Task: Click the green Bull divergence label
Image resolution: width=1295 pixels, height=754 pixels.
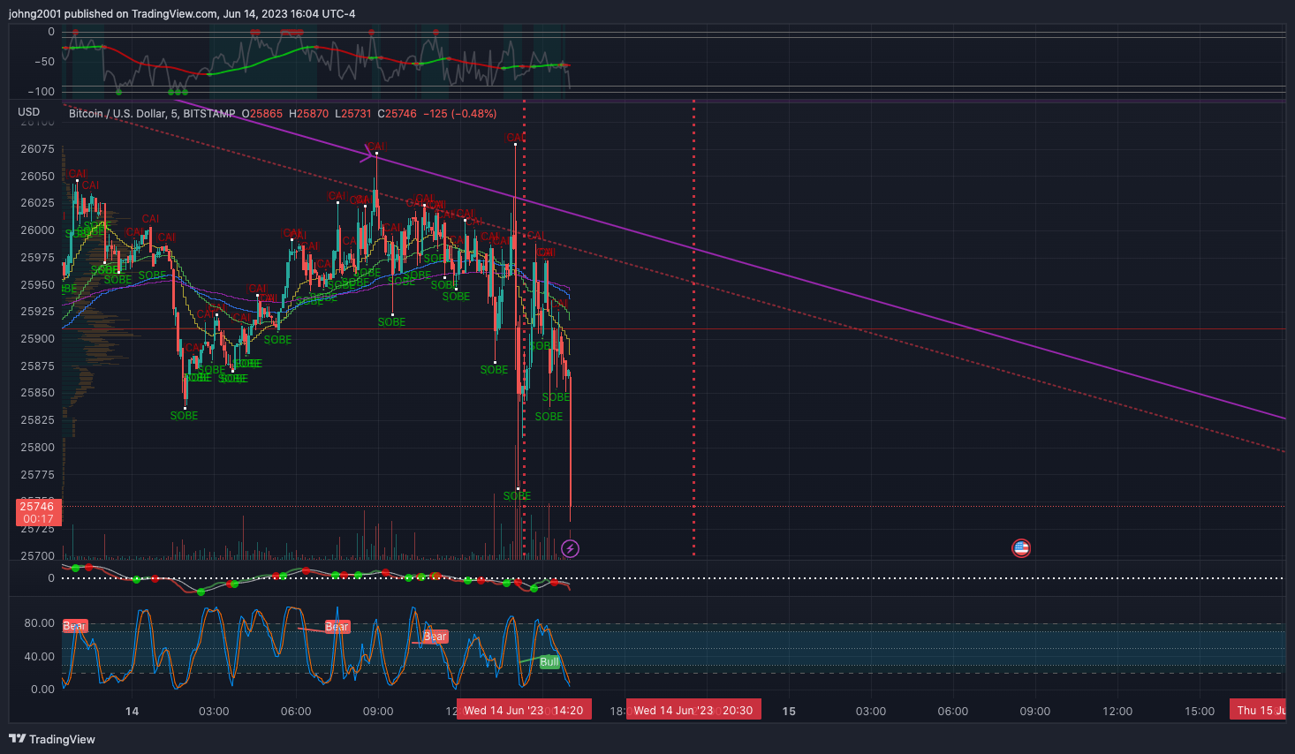Action: pos(549,662)
